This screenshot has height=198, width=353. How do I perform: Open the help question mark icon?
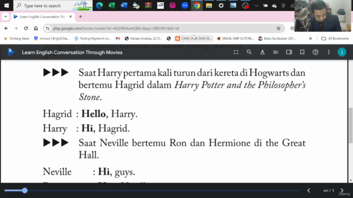[315, 52]
